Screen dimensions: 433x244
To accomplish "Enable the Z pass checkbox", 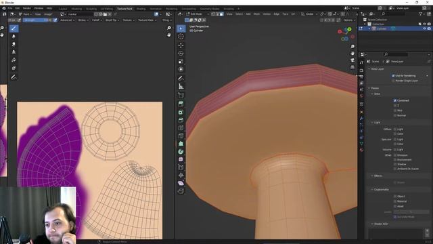I will tap(395, 106).
